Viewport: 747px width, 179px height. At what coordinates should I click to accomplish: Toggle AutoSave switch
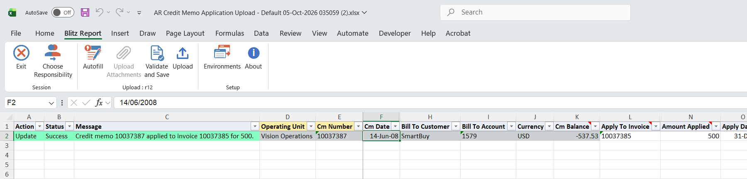click(x=63, y=12)
